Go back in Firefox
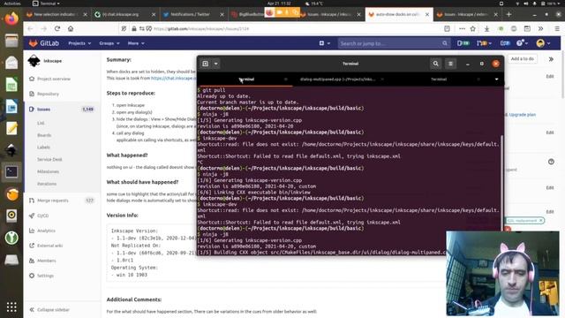Screen dimensions: 565x318 click(30, 28)
